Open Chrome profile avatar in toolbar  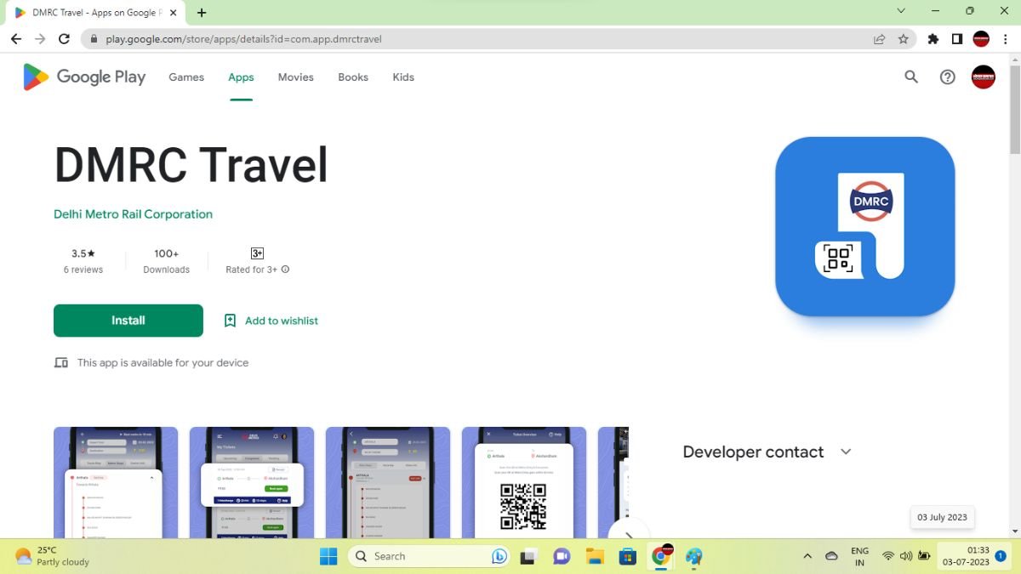[981, 39]
